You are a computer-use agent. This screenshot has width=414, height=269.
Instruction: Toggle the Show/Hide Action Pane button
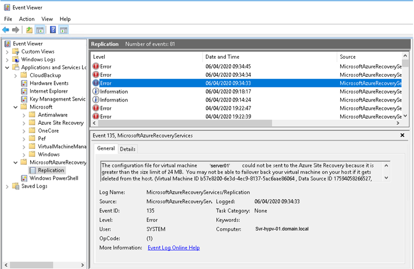[64, 30]
